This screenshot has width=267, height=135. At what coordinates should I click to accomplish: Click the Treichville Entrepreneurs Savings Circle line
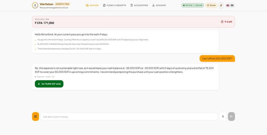69,49
